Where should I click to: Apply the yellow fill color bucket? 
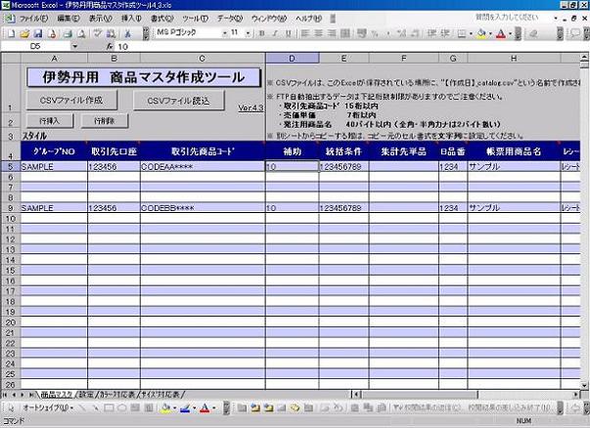[x=481, y=34]
